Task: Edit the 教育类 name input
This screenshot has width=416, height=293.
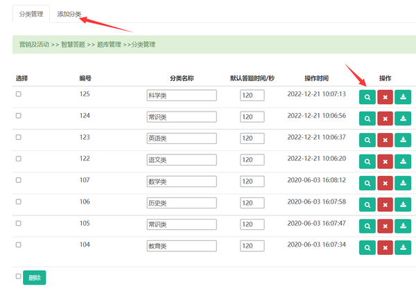Action: click(182, 246)
